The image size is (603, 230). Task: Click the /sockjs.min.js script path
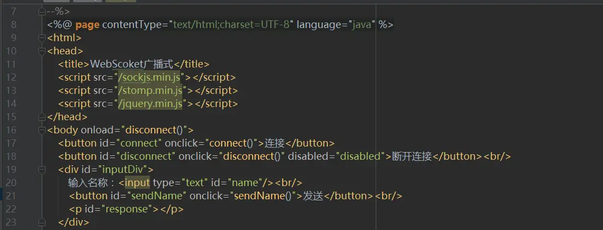click(149, 77)
